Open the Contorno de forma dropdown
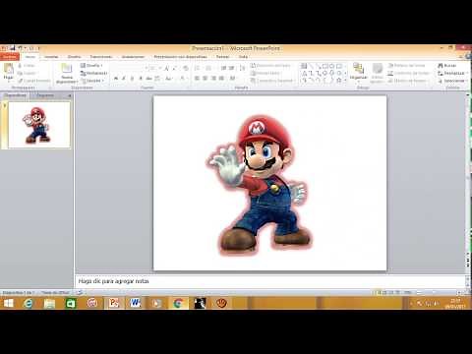 [x=409, y=73]
